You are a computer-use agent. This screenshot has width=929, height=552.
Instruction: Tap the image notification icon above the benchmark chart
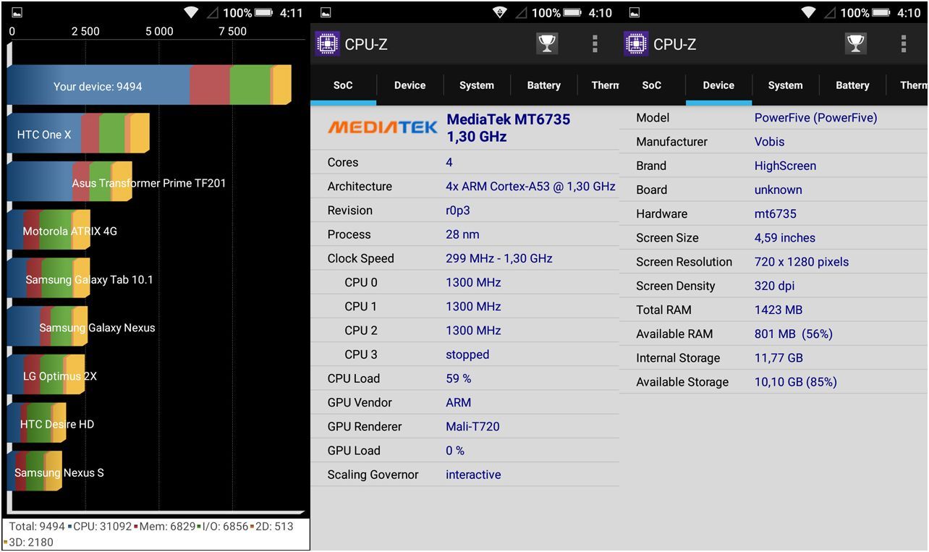[x=17, y=12]
